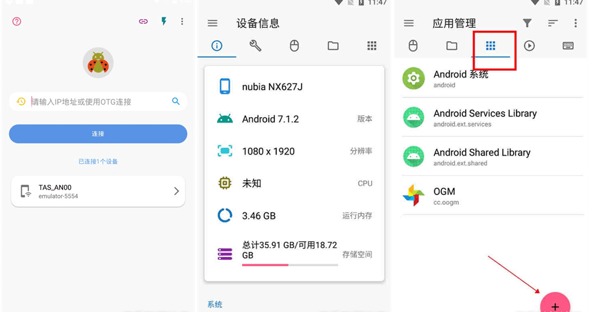Click the filter funnel icon in 应用管理
593x312 pixels.
528,23
